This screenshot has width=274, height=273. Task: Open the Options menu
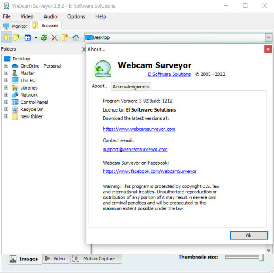click(76, 16)
